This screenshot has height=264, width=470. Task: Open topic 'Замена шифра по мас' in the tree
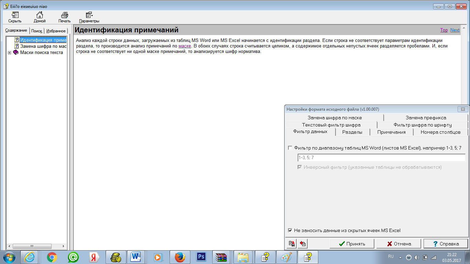(x=43, y=46)
